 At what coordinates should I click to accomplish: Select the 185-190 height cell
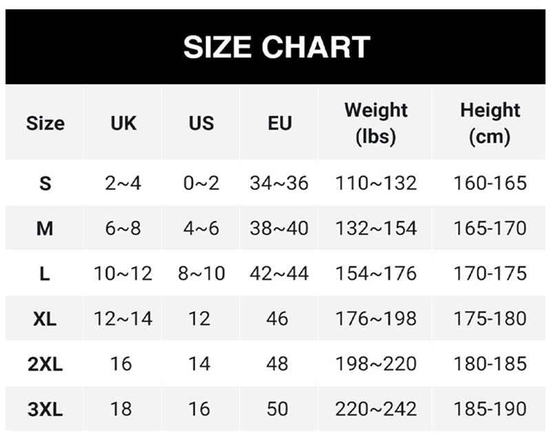[x=490, y=410]
